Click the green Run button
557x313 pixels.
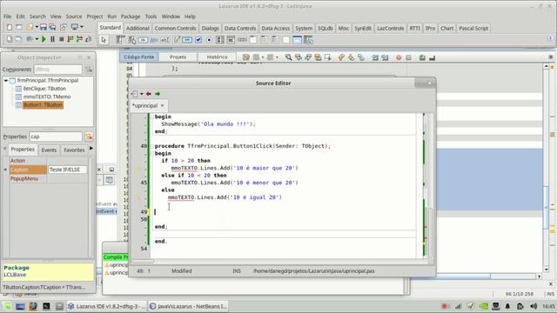(x=44, y=39)
